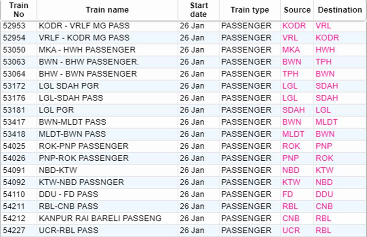Viewport: 367px width, 237px height.
Task: Select the Destination column header
Action: 340,10
